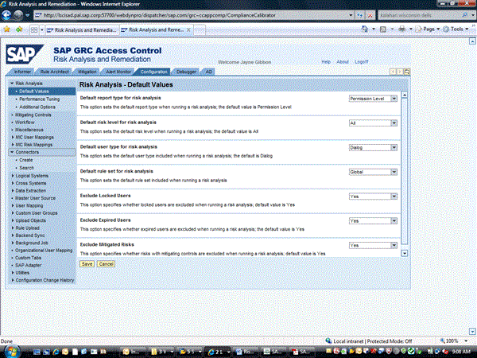Click the Logoff link
477x358 pixels.
[x=362, y=61]
